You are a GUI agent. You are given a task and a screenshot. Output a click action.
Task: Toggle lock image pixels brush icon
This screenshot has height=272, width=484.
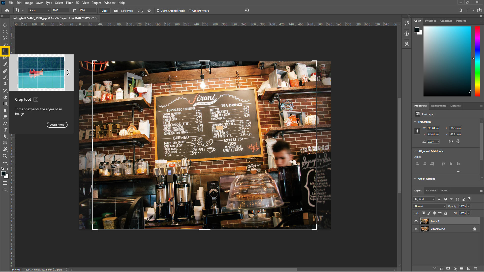click(x=429, y=213)
